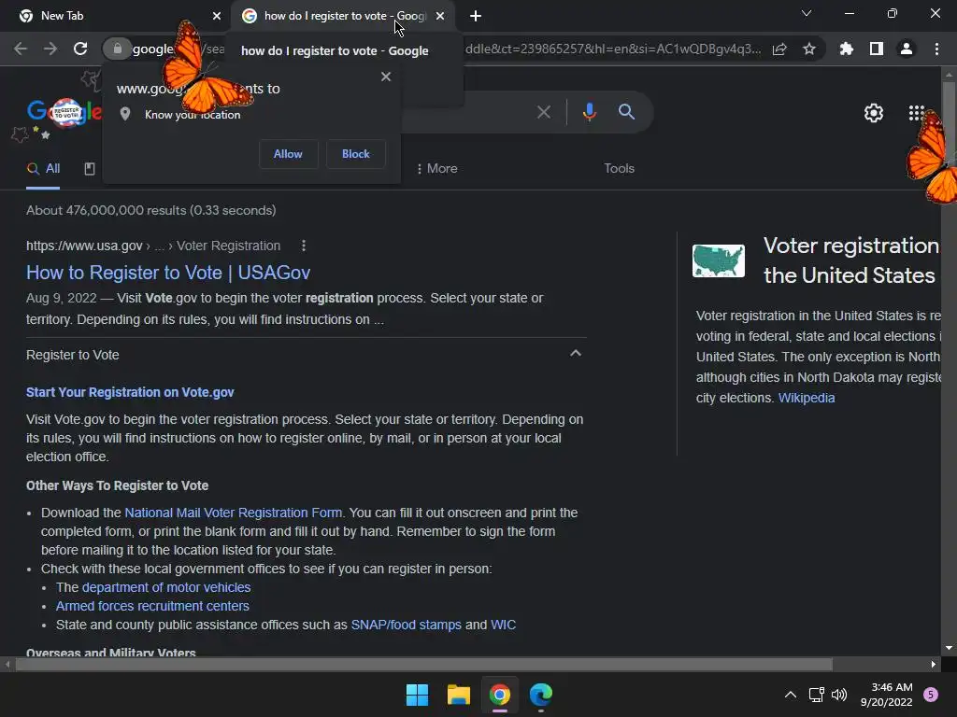Viewport: 957px width, 717px height.
Task: Open Armed forces recruitment centers link
Action: tap(152, 607)
